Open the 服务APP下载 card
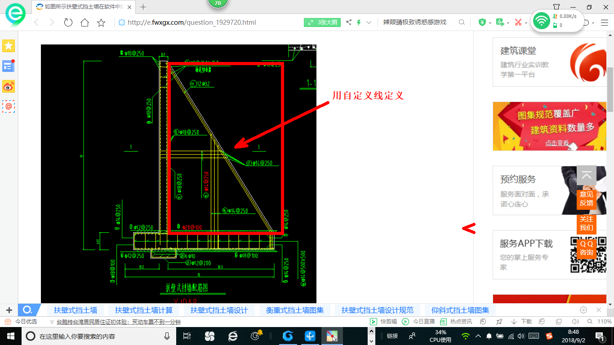This screenshot has width=614, height=345. (550, 255)
